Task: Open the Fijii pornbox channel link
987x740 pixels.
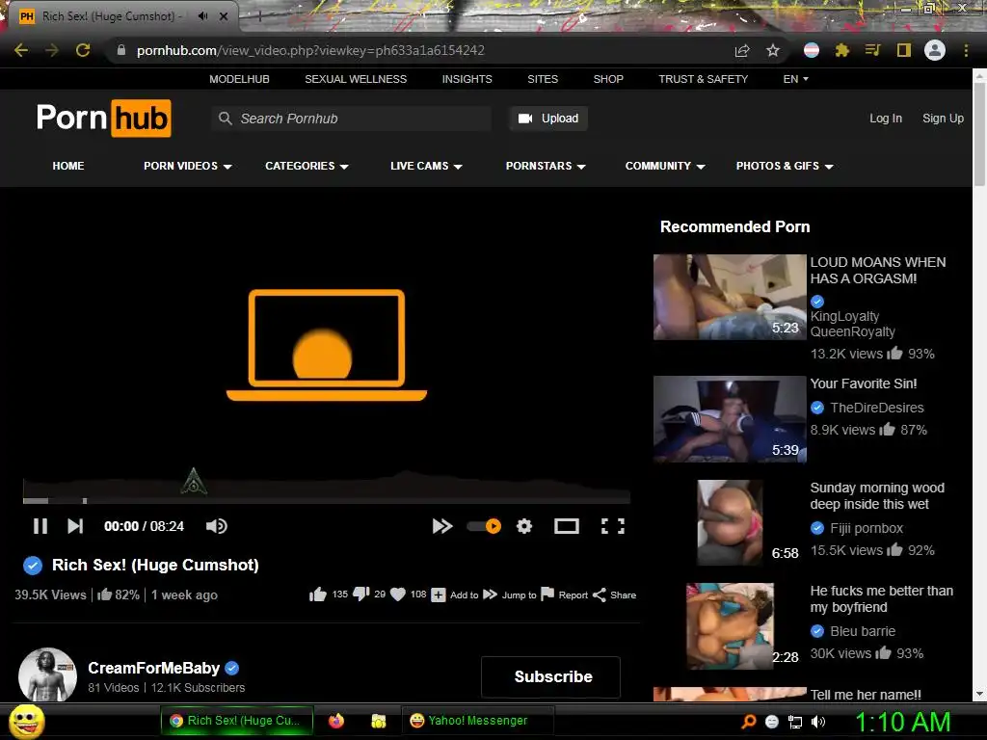Action: tap(867, 528)
